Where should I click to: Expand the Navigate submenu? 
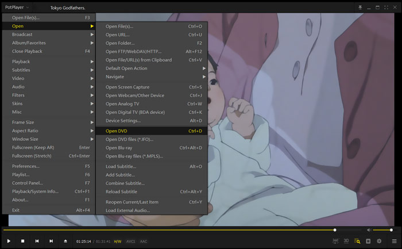(152, 76)
